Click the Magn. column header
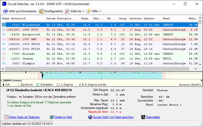 click(x=85, y=19)
